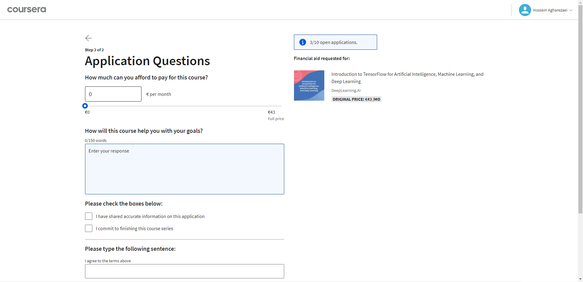Click the Coursera logo
583x282 pixels.
pyautogui.click(x=26, y=9)
